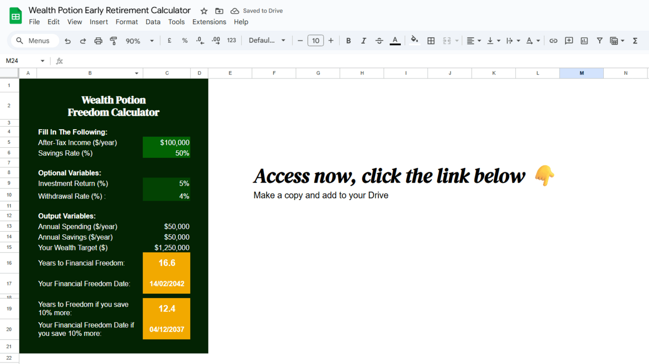The height and width of the screenshot is (364, 649).
Task: Open the font family dropdown
Action: 267,41
